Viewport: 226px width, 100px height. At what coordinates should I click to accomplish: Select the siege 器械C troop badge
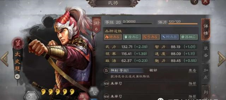click(x=189, y=37)
